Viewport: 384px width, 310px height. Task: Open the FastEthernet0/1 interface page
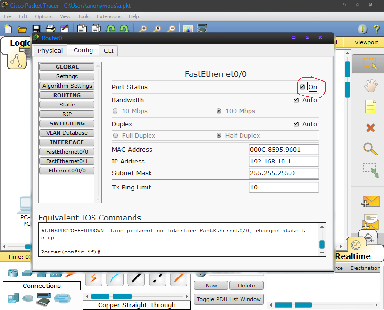tap(67, 161)
